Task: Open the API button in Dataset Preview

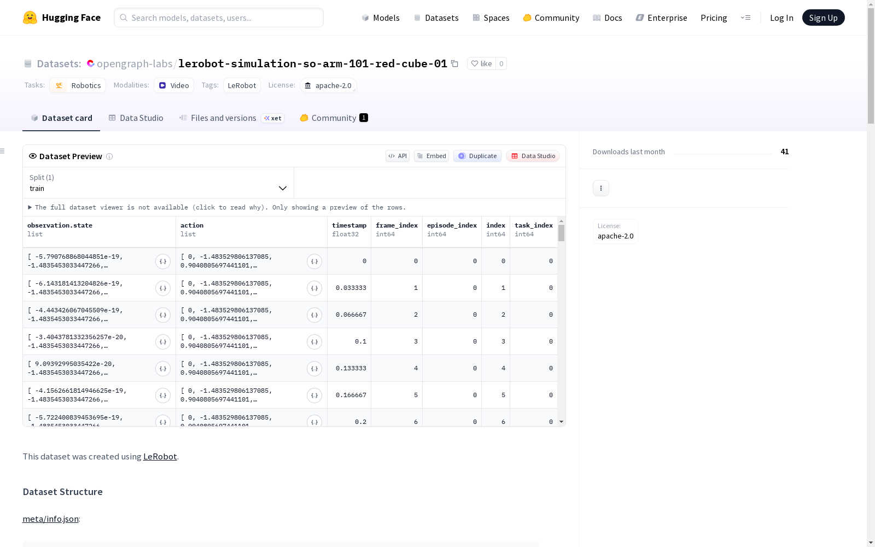Action: click(x=398, y=156)
